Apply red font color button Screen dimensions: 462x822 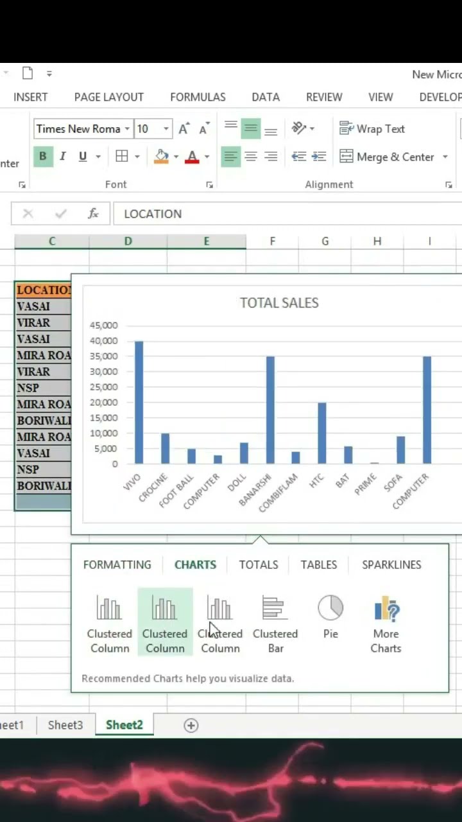click(192, 156)
